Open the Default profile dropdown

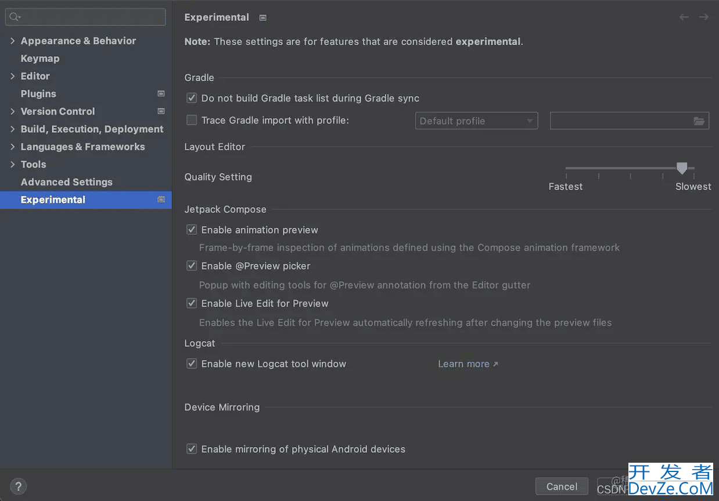[x=476, y=121]
